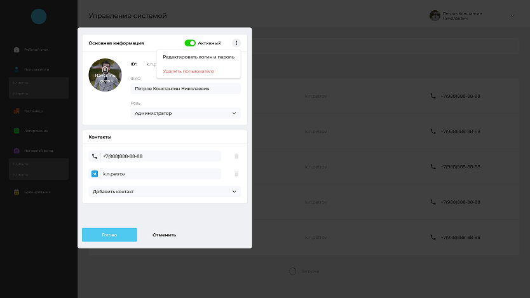Click the round blue logo in the sidebar
This screenshot has width=530, height=298.
coord(39,17)
